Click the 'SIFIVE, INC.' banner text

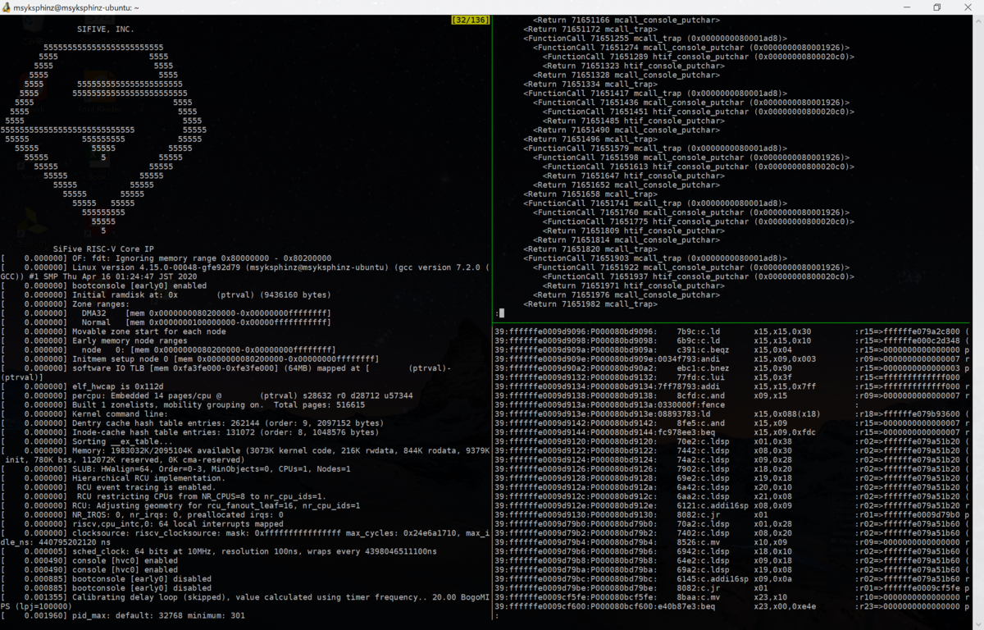(106, 29)
